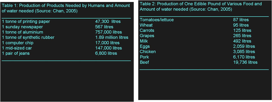Select the '1 sunday newspaper' entry

(x=22, y=27)
